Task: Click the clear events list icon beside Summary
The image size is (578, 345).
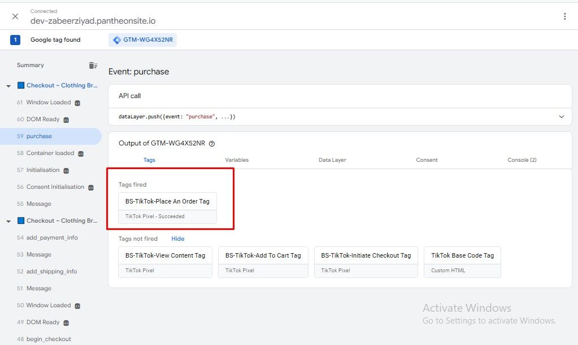Action: click(93, 65)
